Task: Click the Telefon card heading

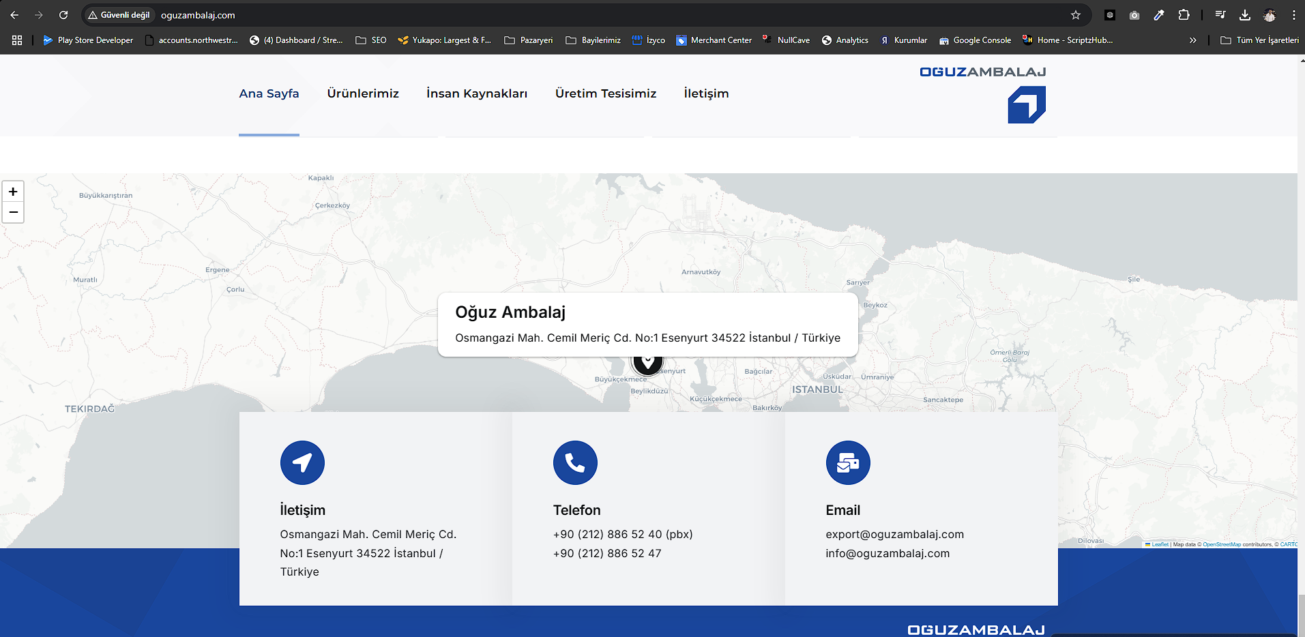Action: 577,510
